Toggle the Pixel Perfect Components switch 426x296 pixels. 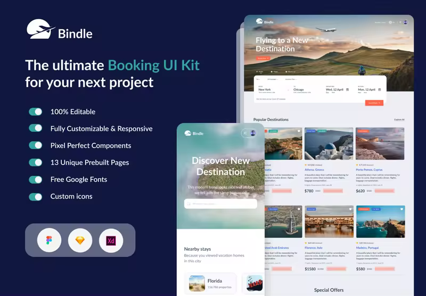[x=36, y=145]
